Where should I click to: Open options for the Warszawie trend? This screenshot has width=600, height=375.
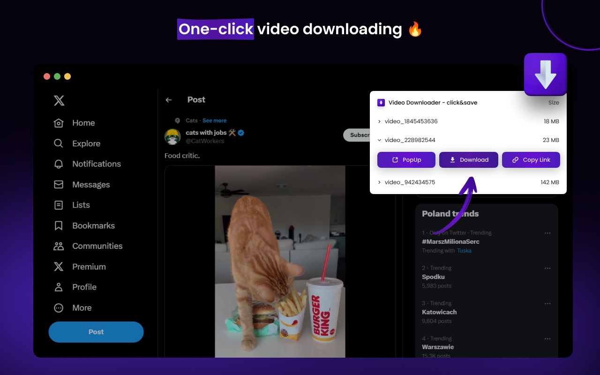click(x=547, y=338)
